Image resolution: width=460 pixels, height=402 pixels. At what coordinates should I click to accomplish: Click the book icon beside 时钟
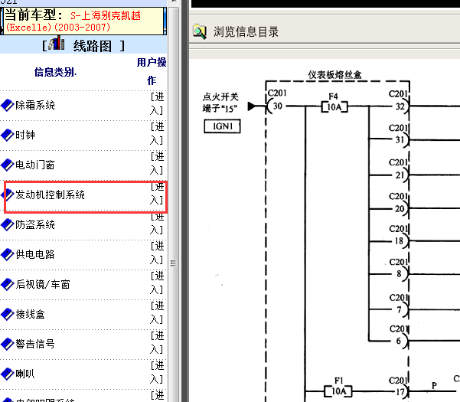click(x=8, y=135)
